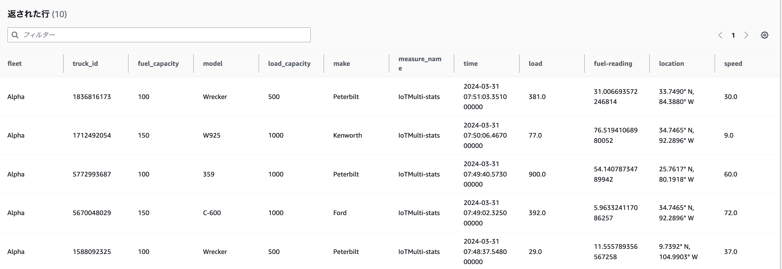This screenshot has width=782, height=269.
Task: Go to previous results page
Action: coord(720,35)
